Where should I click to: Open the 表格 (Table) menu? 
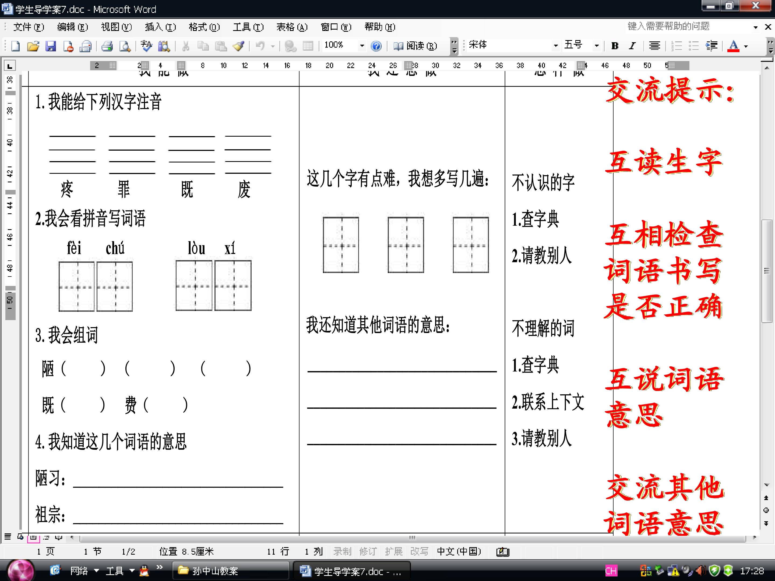pos(291,27)
